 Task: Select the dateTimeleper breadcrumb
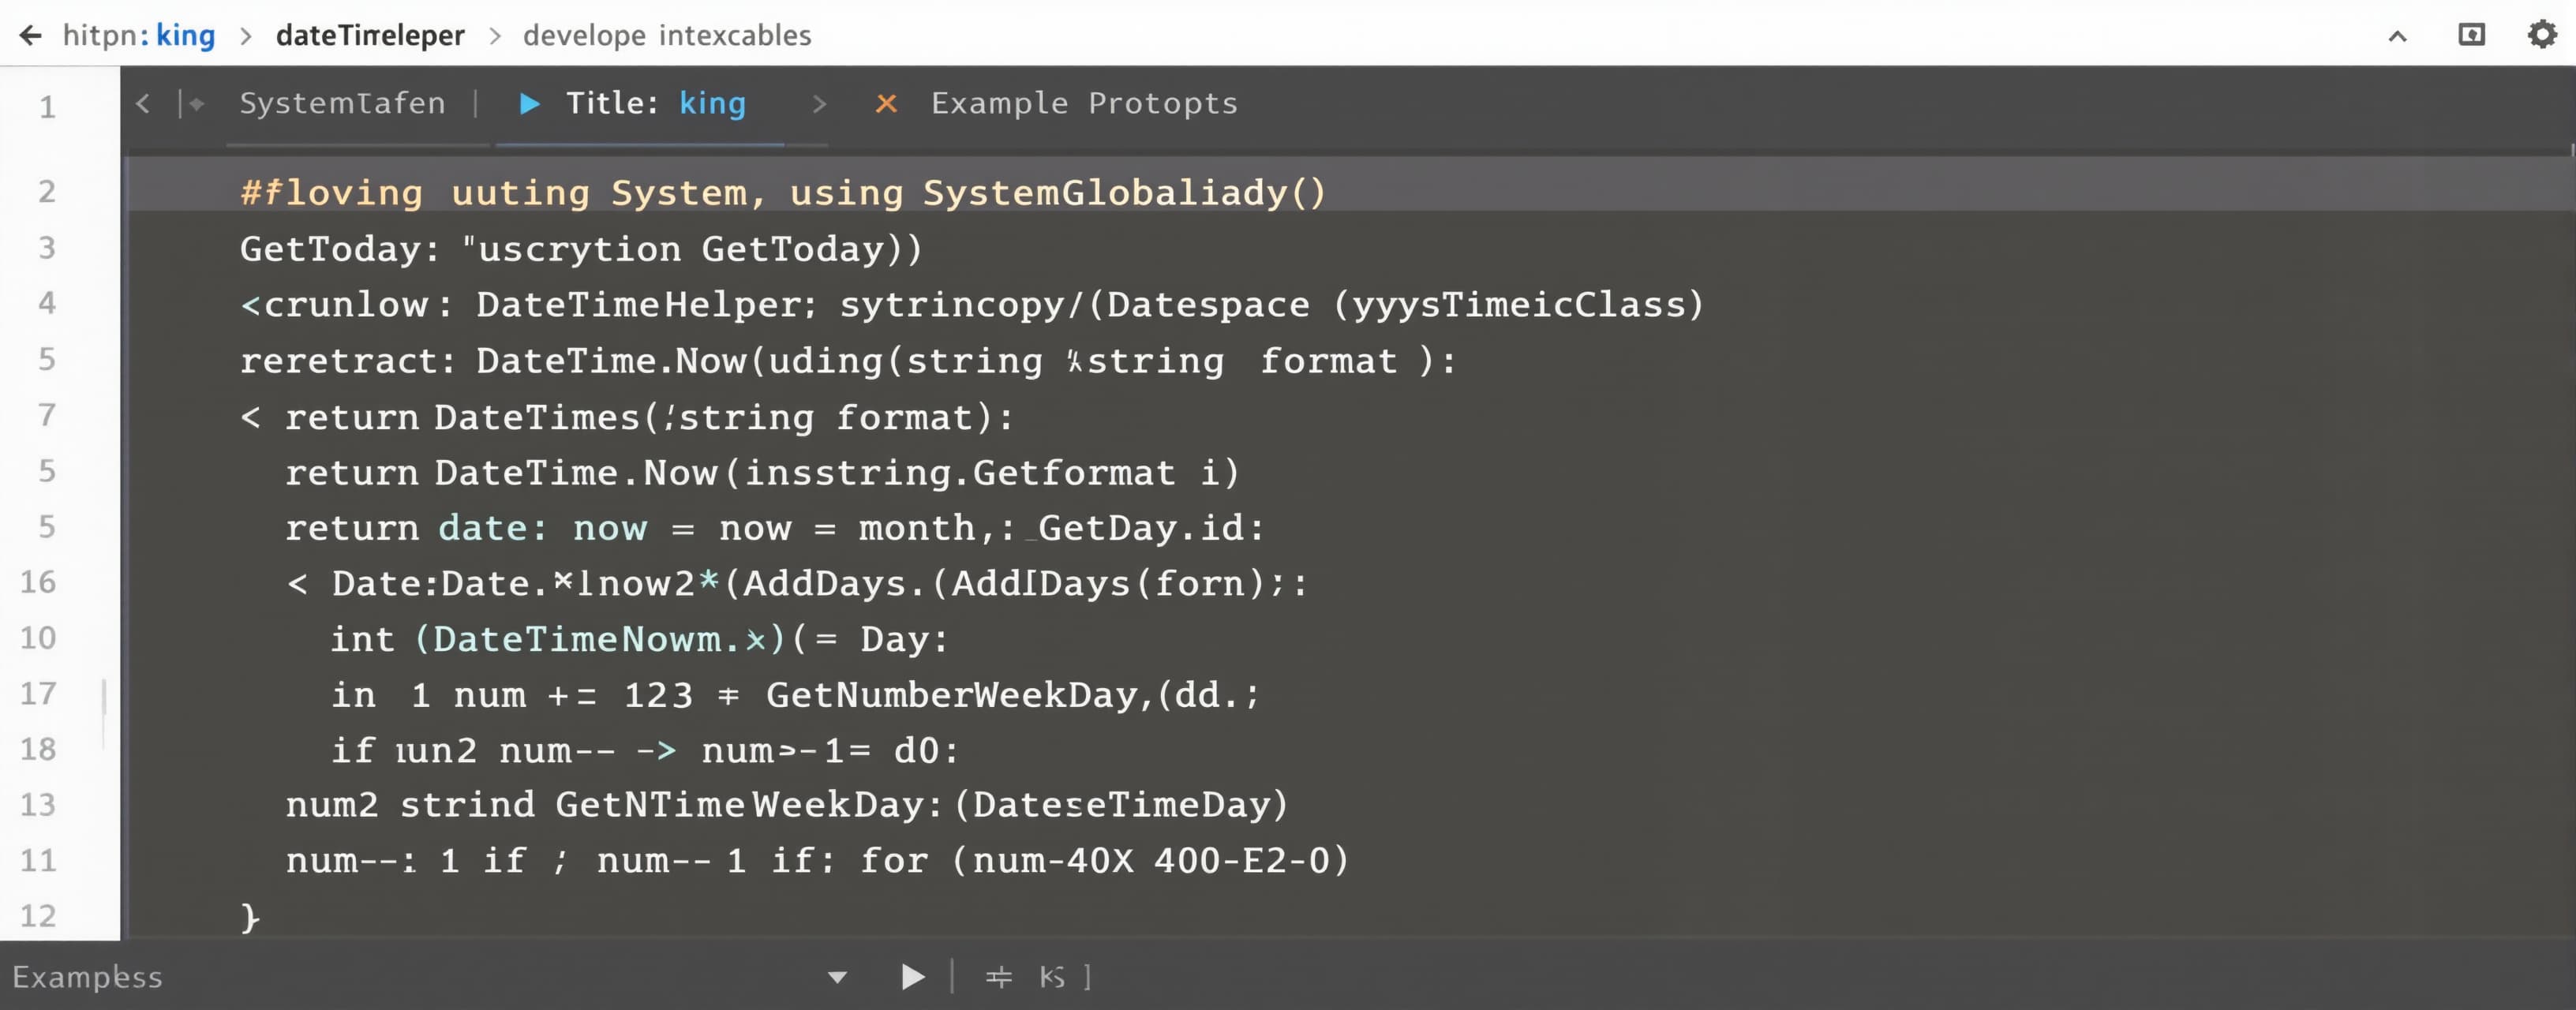pyautogui.click(x=370, y=36)
